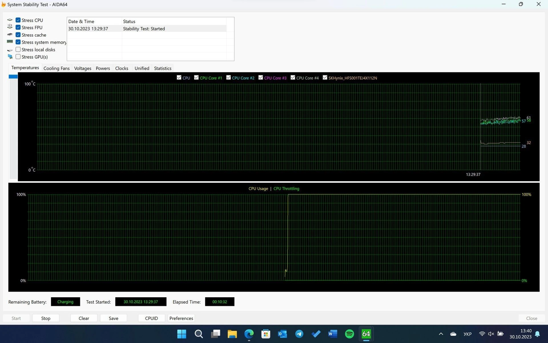Enable Stress local disks checkbox
Viewport: 548px width, 343px height.
[18, 49]
